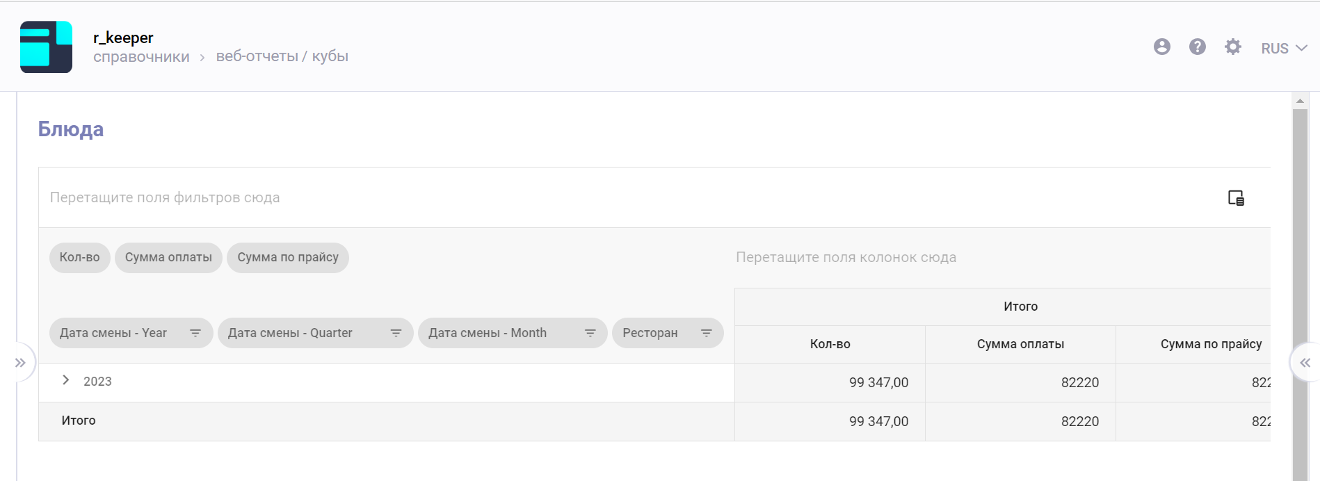Expand the 2023 row
This screenshot has height=481, width=1320.
coord(66,380)
